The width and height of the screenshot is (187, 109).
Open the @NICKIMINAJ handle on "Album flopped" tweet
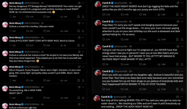click(x=33, y=67)
